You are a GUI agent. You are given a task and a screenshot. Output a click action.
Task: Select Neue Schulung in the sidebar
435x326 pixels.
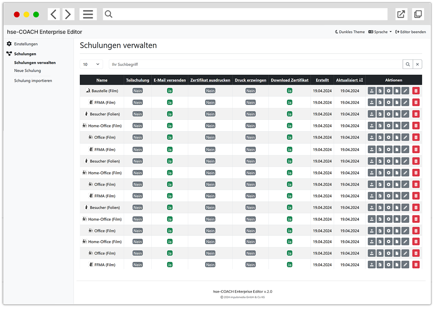(28, 71)
